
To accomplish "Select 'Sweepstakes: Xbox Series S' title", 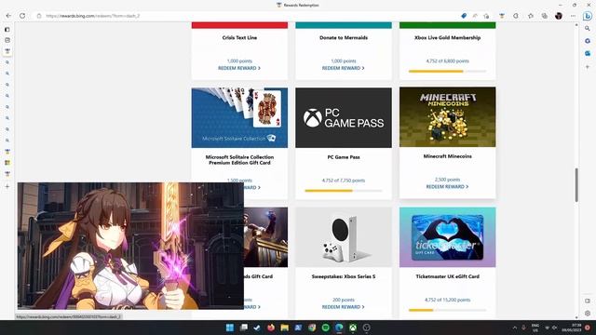I will [x=344, y=276].
